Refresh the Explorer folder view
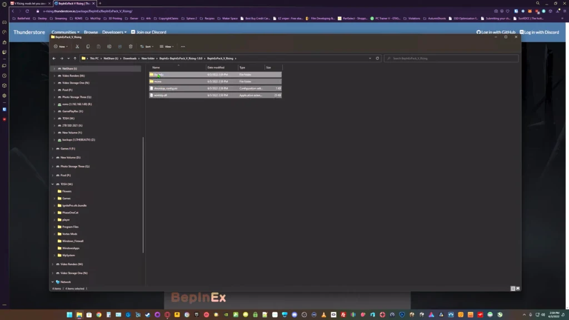Viewport: 569px width, 320px height. pos(377,58)
